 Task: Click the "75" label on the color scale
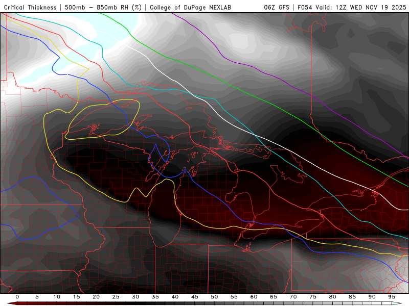click(x=313, y=297)
